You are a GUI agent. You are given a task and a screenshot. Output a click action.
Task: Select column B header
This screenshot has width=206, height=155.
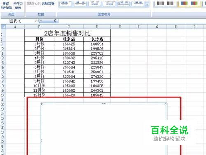pyautogui.click(x=39, y=27)
